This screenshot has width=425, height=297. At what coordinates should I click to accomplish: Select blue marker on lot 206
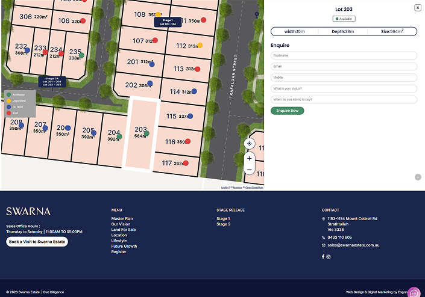coord(68,128)
